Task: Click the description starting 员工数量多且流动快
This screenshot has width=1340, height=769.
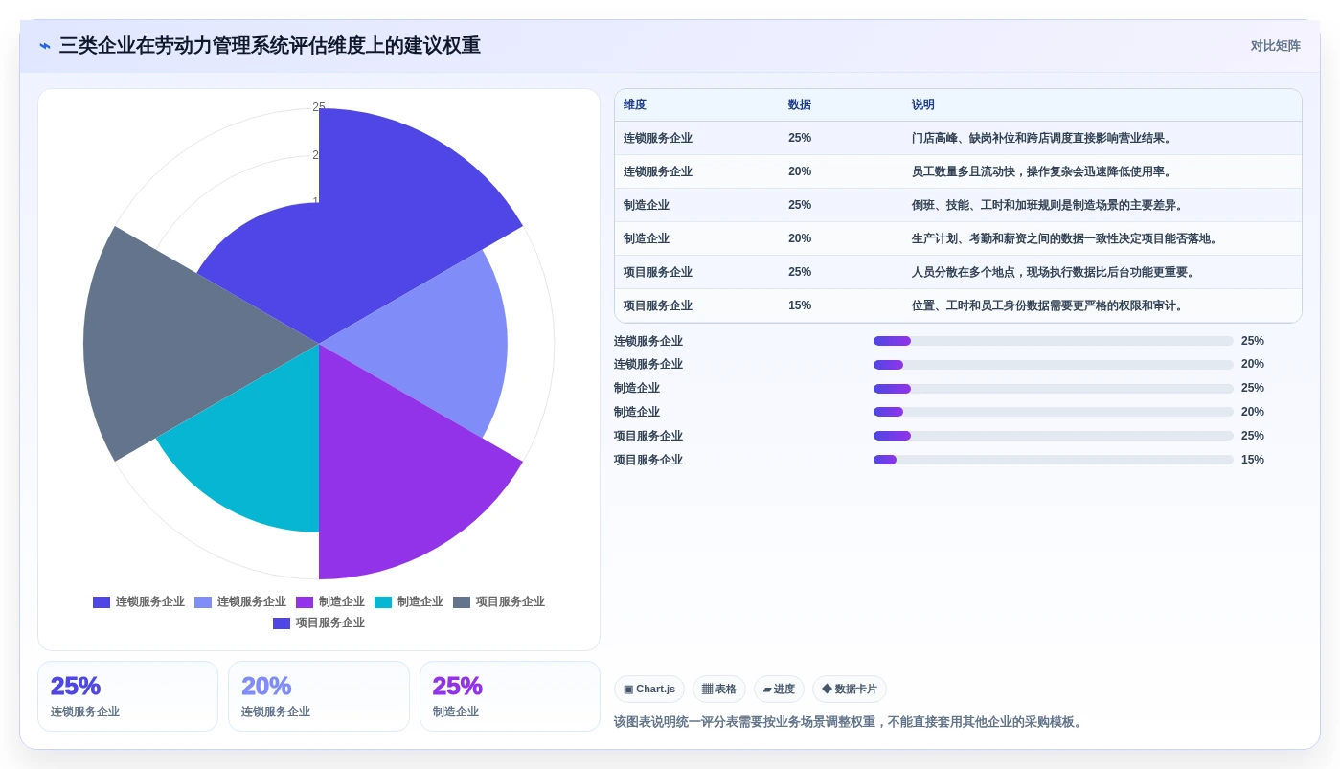Action: click(x=1044, y=172)
